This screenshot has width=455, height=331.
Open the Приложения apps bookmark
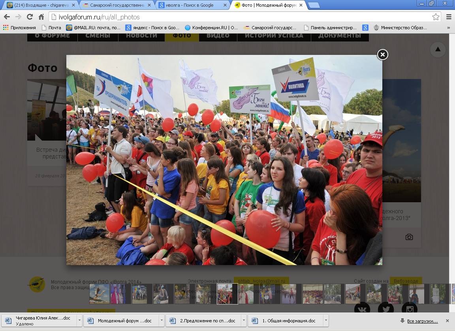point(19,28)
